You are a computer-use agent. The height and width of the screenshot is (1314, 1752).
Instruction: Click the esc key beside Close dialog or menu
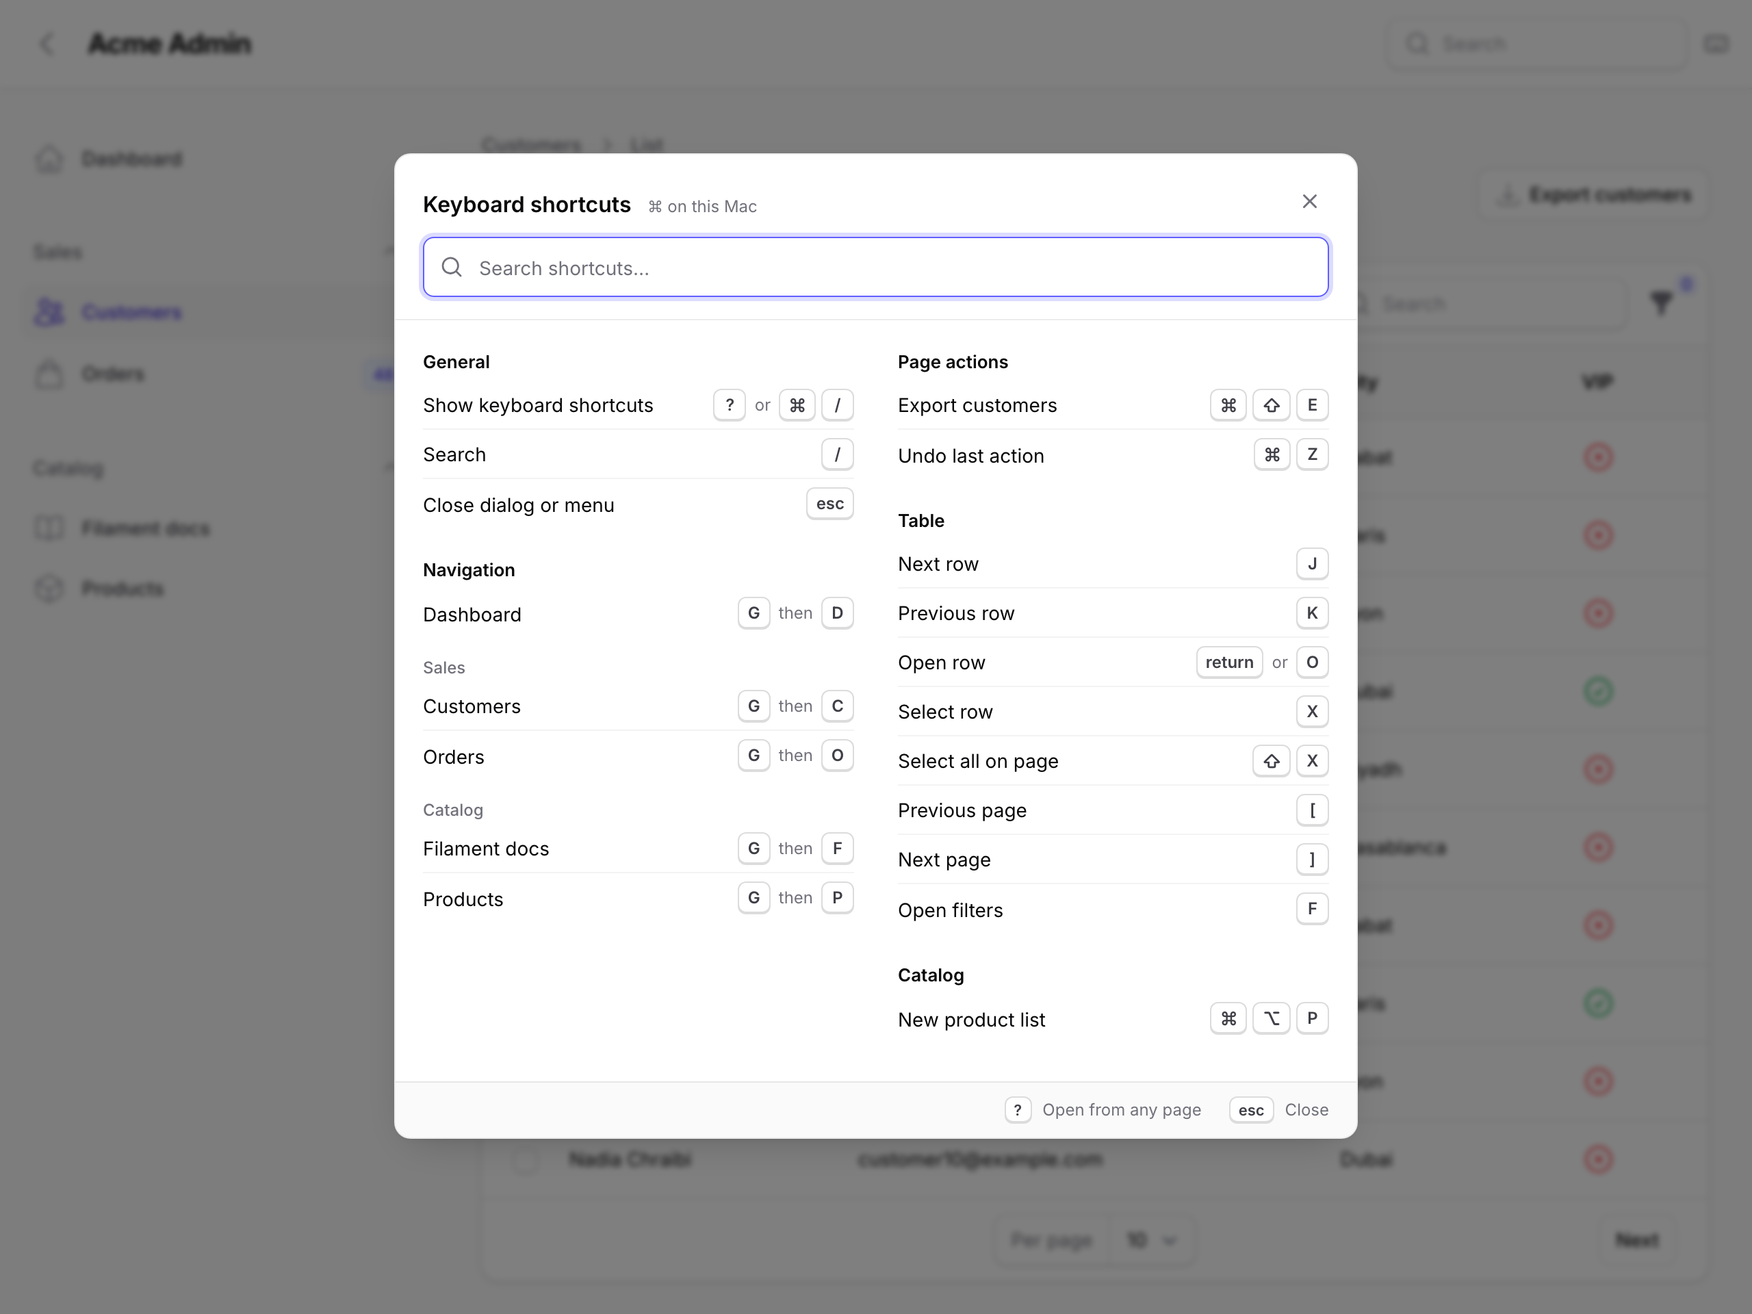829,504
